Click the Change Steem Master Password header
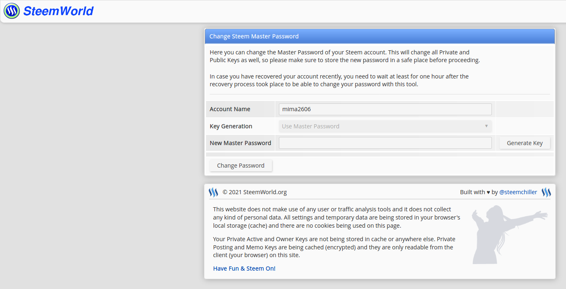 coord(254,36)
